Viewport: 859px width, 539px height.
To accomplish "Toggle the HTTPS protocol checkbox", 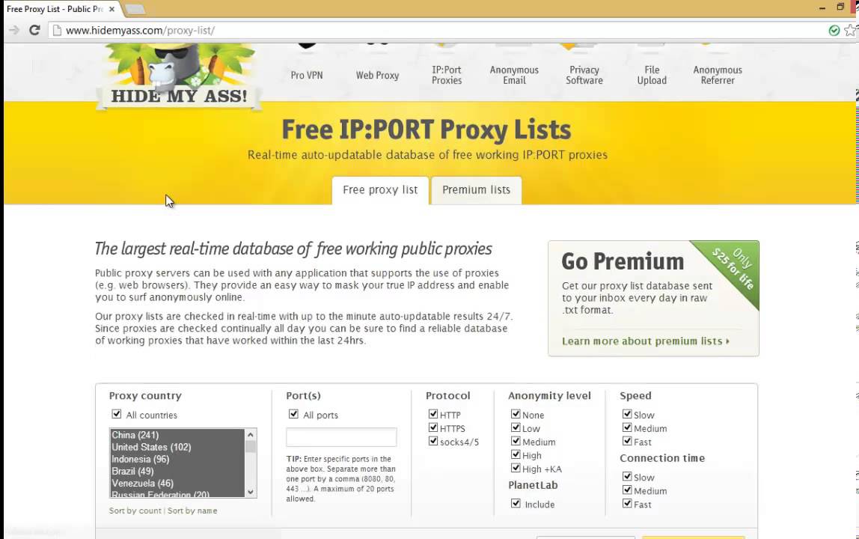I will (433, 427).
